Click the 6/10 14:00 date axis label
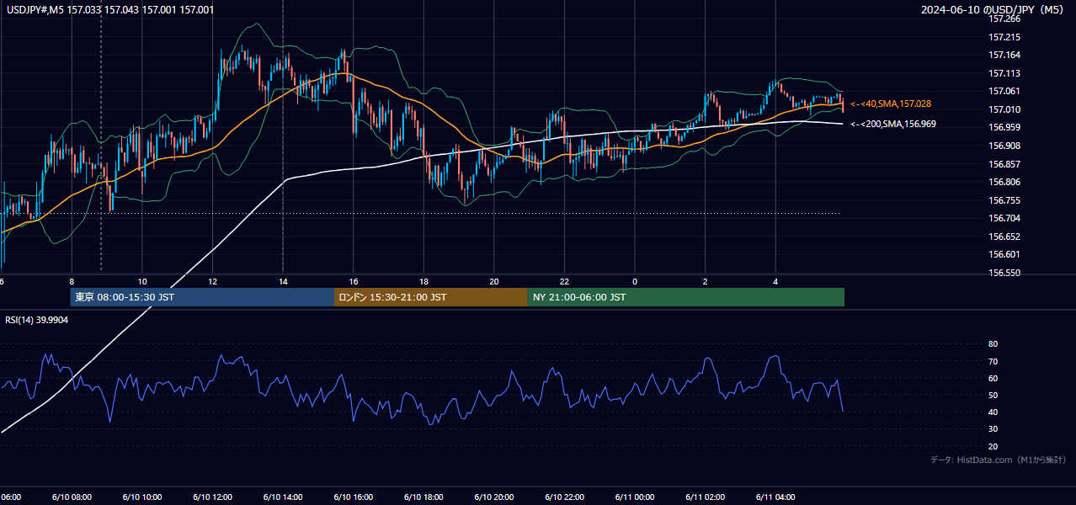 tap(283, 497)
